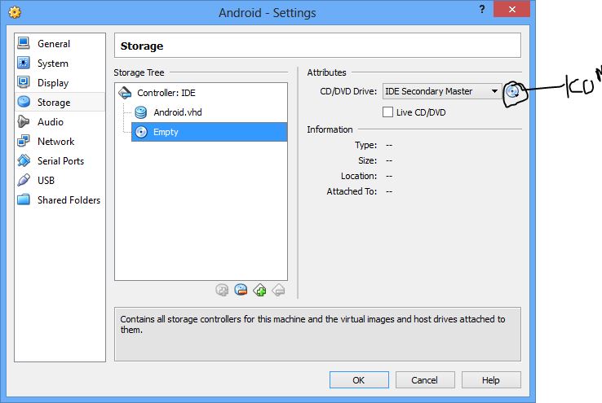Click the Attached To: label

(x=352, y=191)
